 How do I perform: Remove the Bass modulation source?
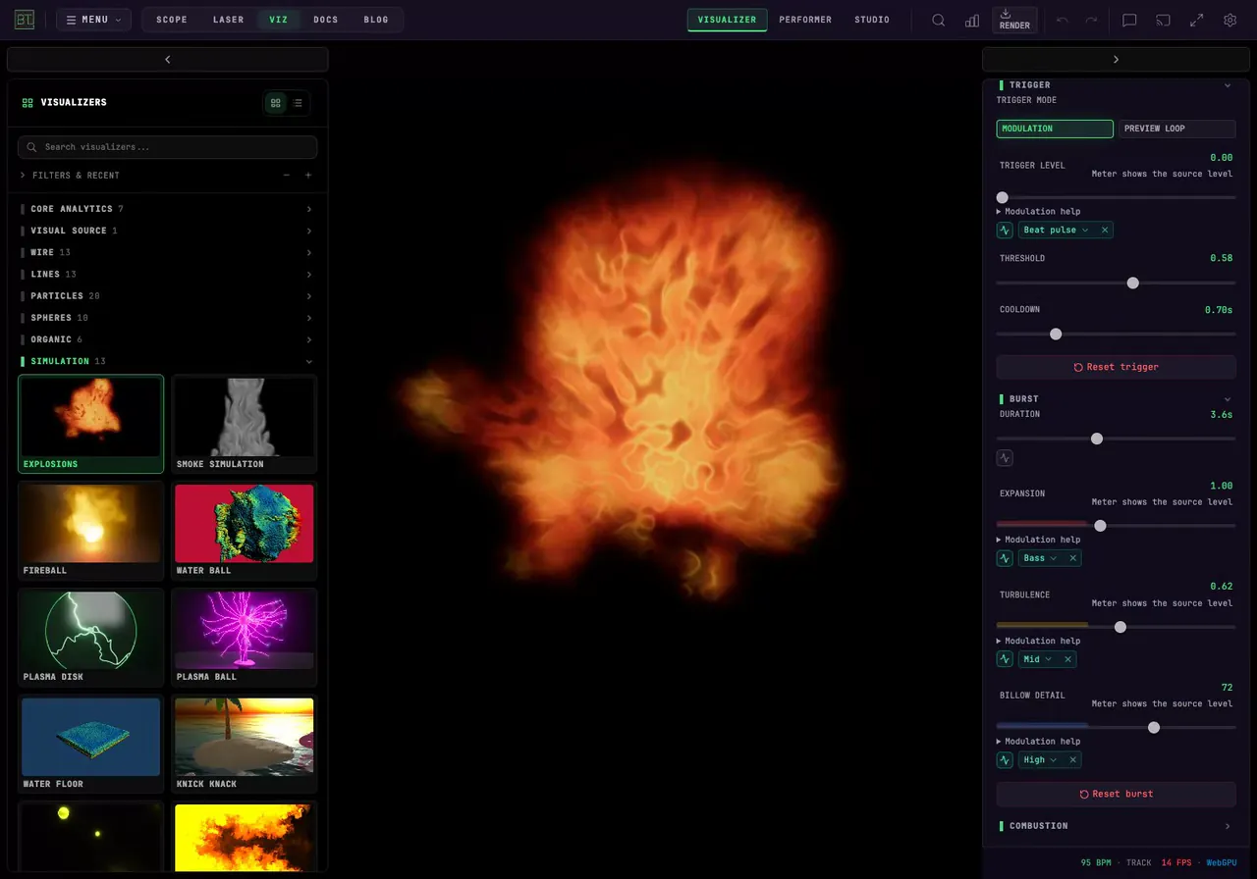pos(1073,558)
